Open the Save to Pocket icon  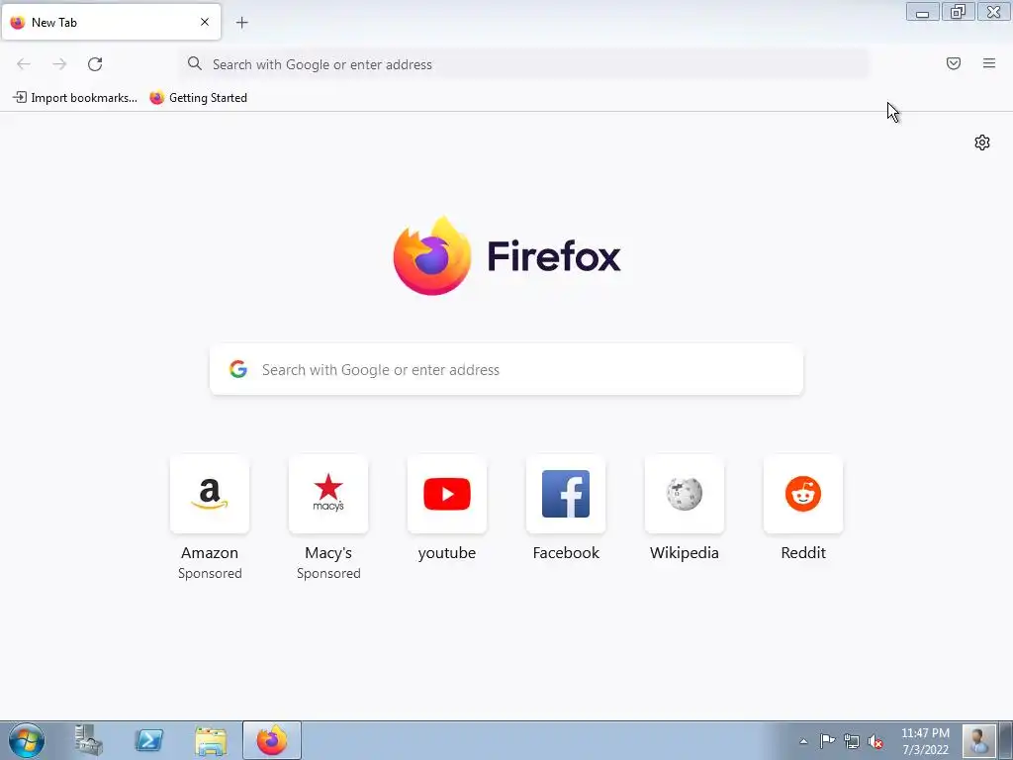[x=954, y=63]
